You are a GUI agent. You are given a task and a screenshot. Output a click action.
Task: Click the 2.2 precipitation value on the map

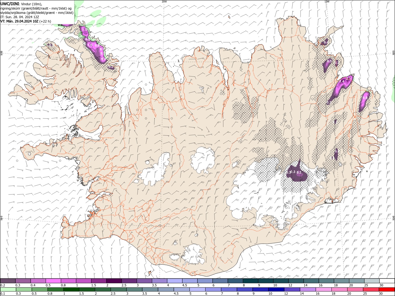tap(348, 79)
